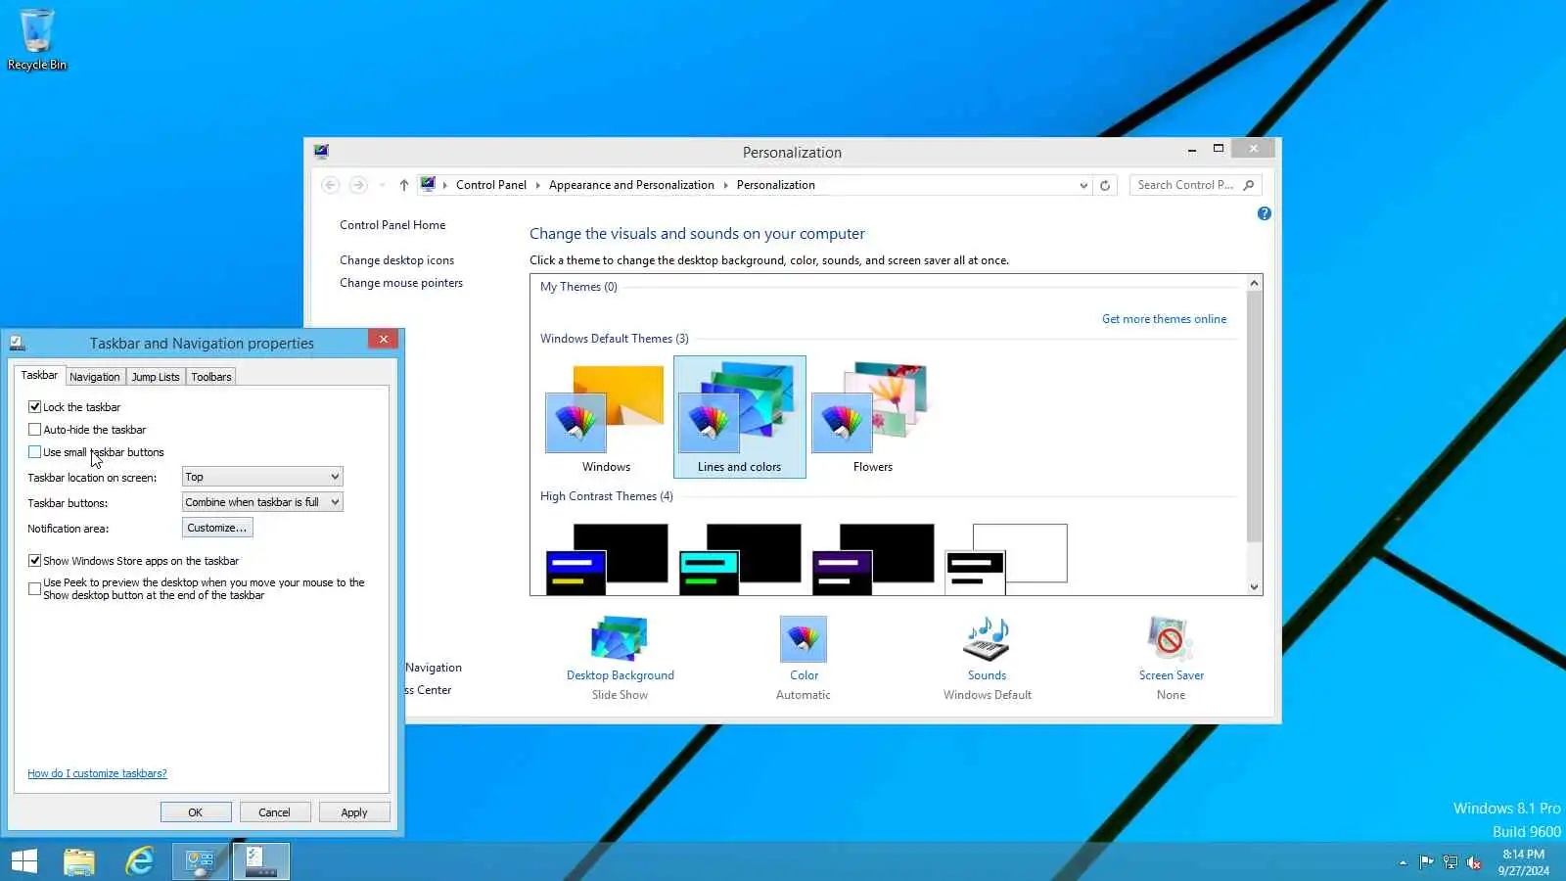Viewport: 1566px width, 881px height.
Task: Open the Windows Start button
Action: click(x=24, y=861)
